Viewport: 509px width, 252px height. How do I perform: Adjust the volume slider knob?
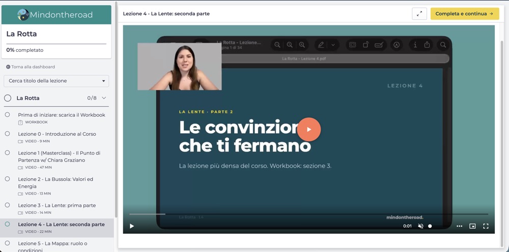pyautogui.click(x=430, y=226)
